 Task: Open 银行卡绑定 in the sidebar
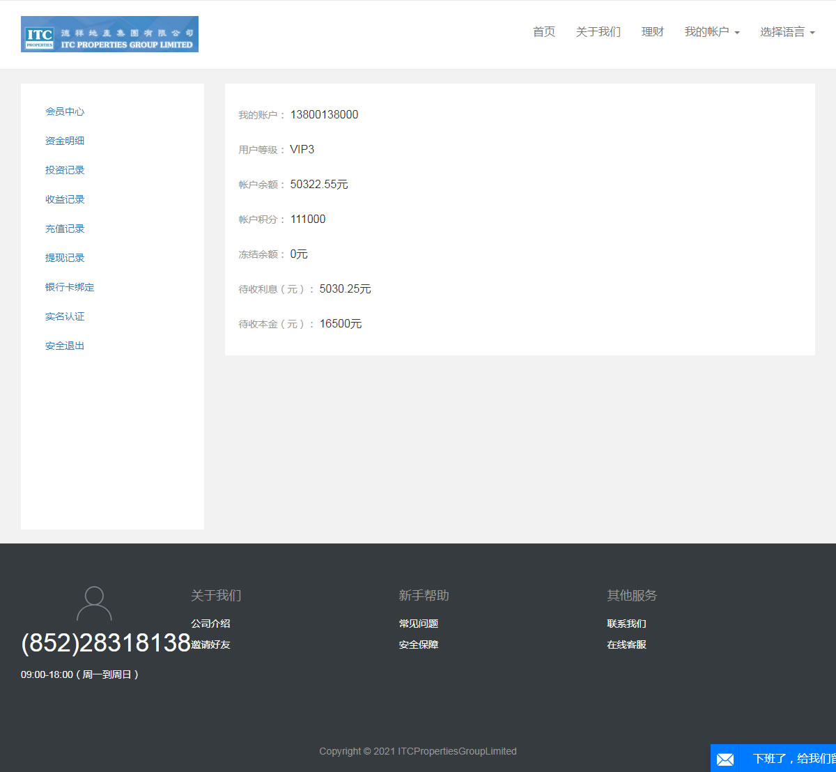coord(70,287)
